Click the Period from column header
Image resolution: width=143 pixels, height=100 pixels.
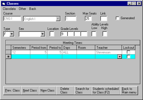(x=39, y=48)
